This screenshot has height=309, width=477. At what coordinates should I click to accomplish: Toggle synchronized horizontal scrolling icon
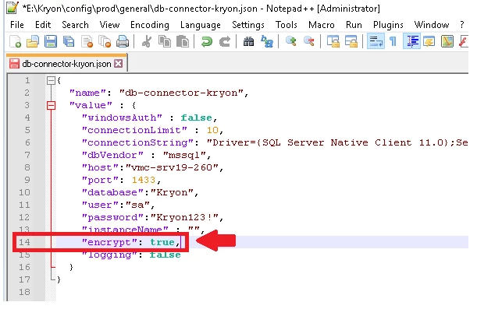(351, 41)
